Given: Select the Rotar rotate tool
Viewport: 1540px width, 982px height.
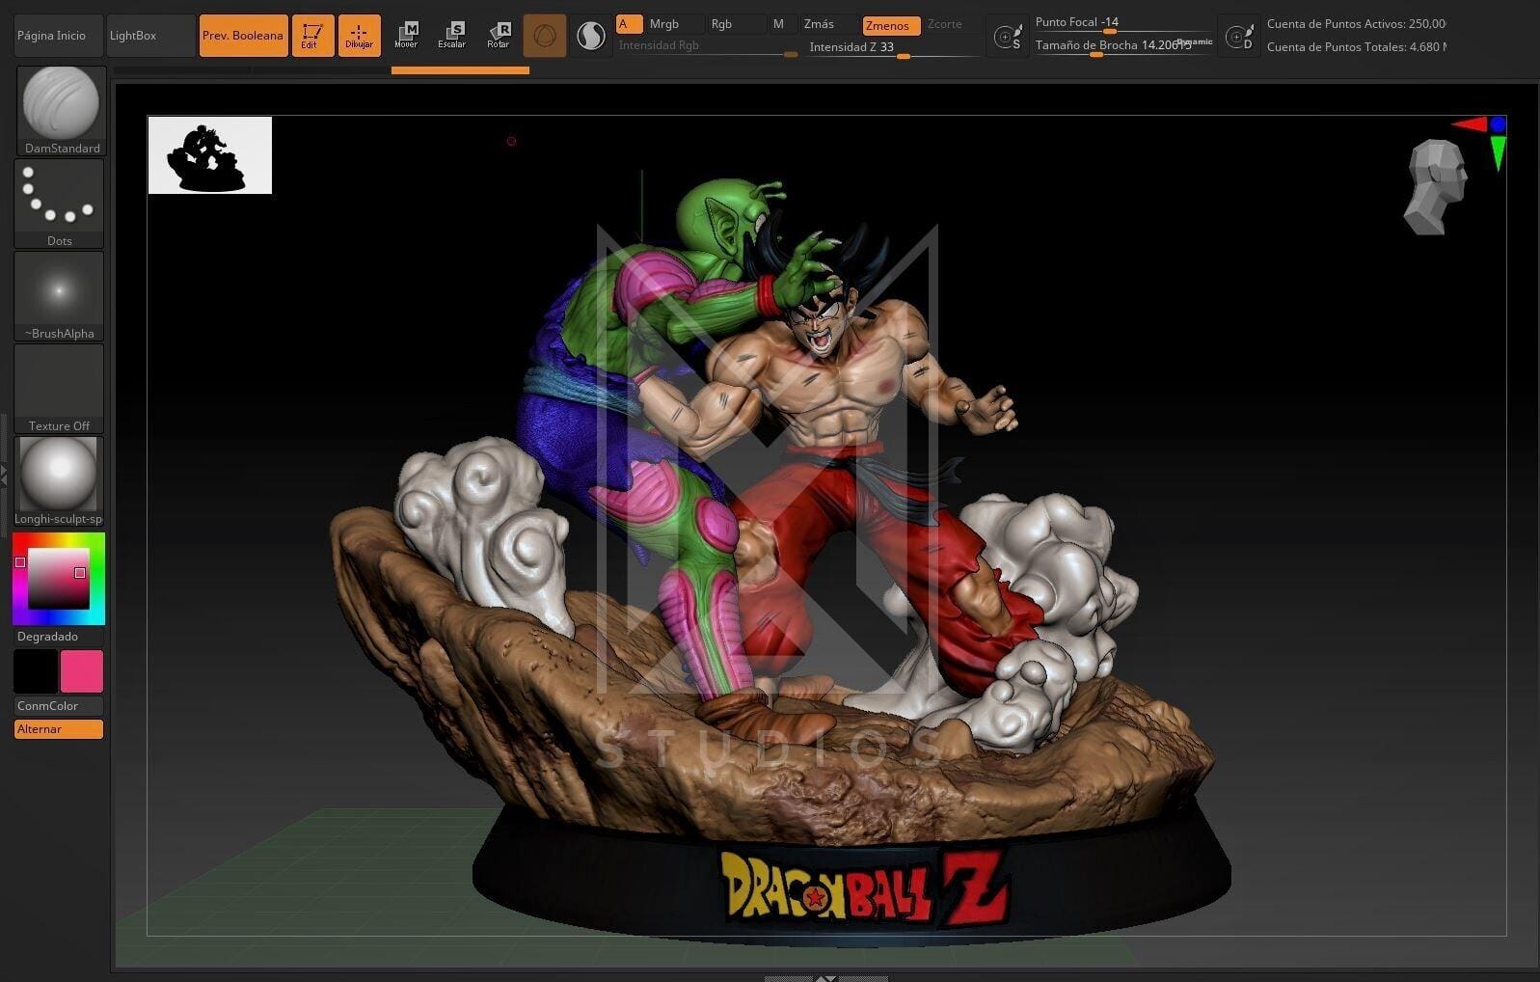Looking at the screenshot, I should coord(498,35).
